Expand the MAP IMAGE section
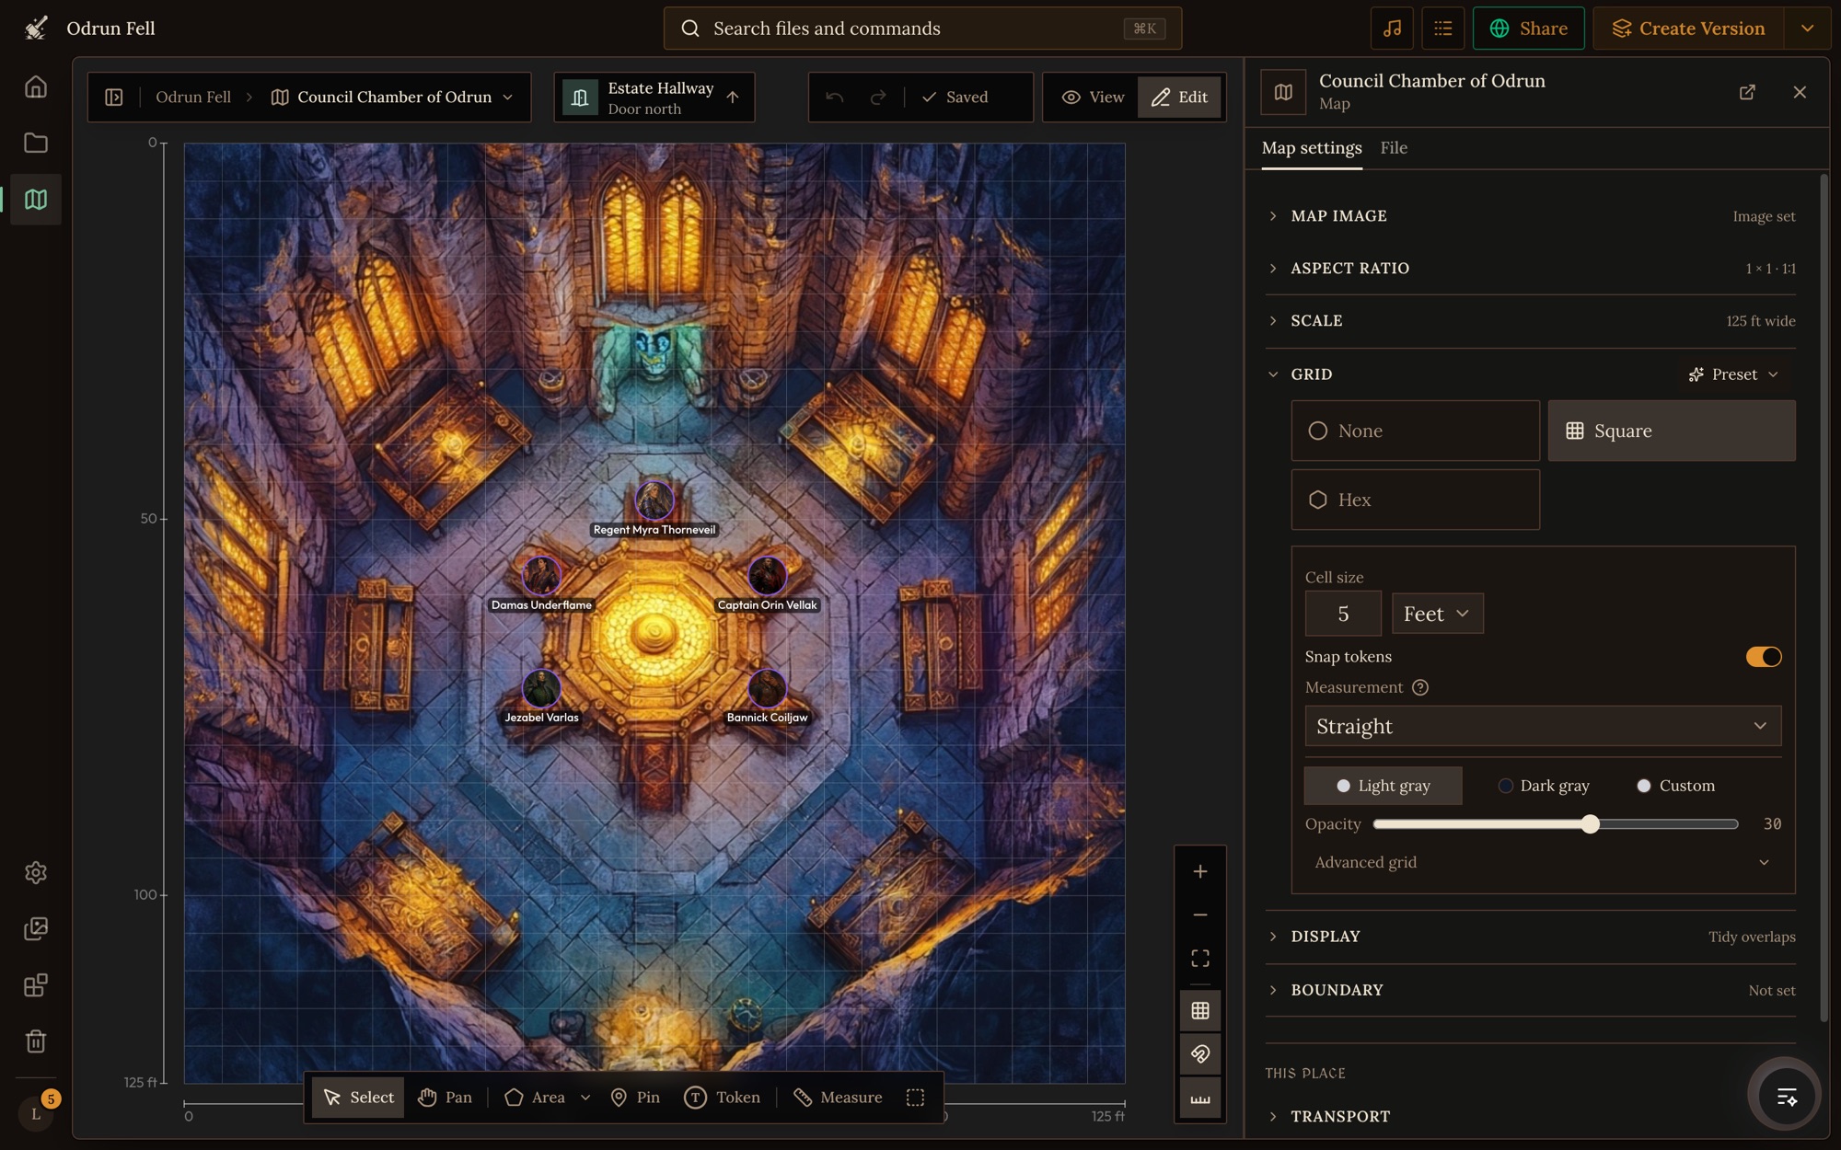Screen dimensions: 1841x1150 [1530, 216]
